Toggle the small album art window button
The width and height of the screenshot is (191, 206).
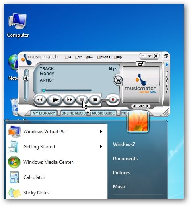point(140,64)
